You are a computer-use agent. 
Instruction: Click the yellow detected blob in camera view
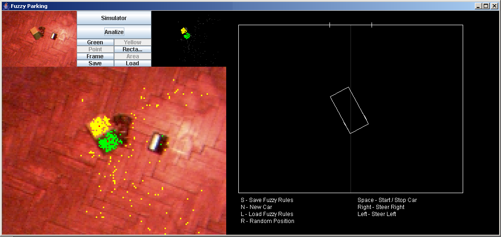[x=100, y=125]
